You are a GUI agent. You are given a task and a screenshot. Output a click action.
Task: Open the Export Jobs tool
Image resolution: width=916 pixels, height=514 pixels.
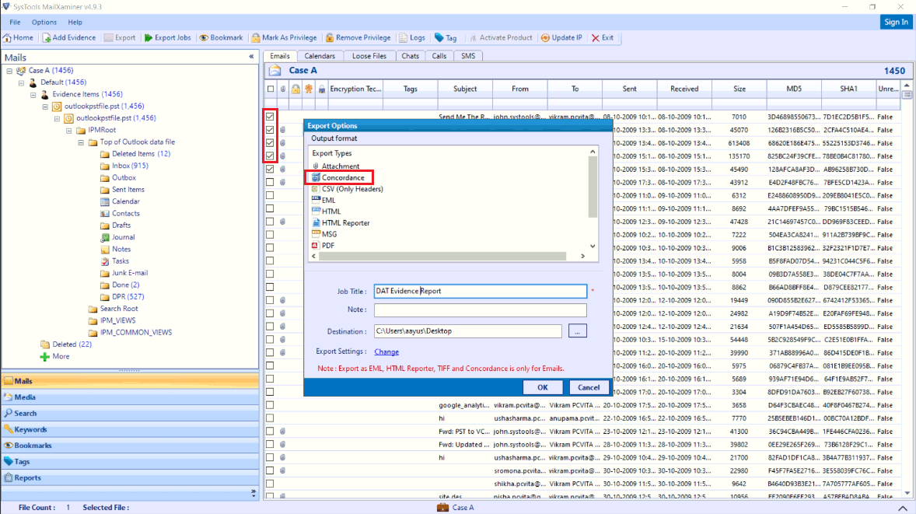[x=148, y=37]
